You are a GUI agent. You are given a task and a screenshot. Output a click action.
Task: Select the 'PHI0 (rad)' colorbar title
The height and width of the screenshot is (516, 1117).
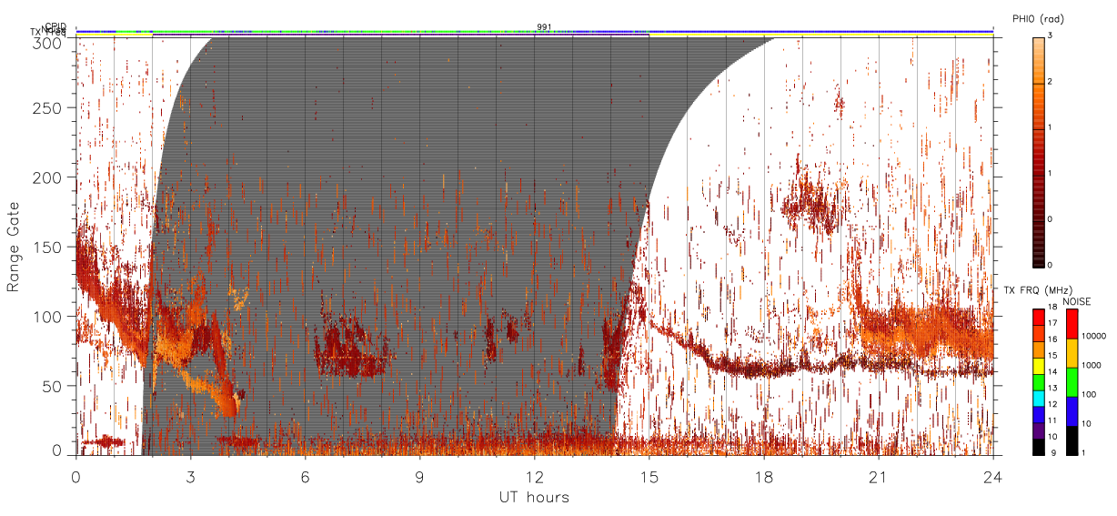click(1038, 19)
